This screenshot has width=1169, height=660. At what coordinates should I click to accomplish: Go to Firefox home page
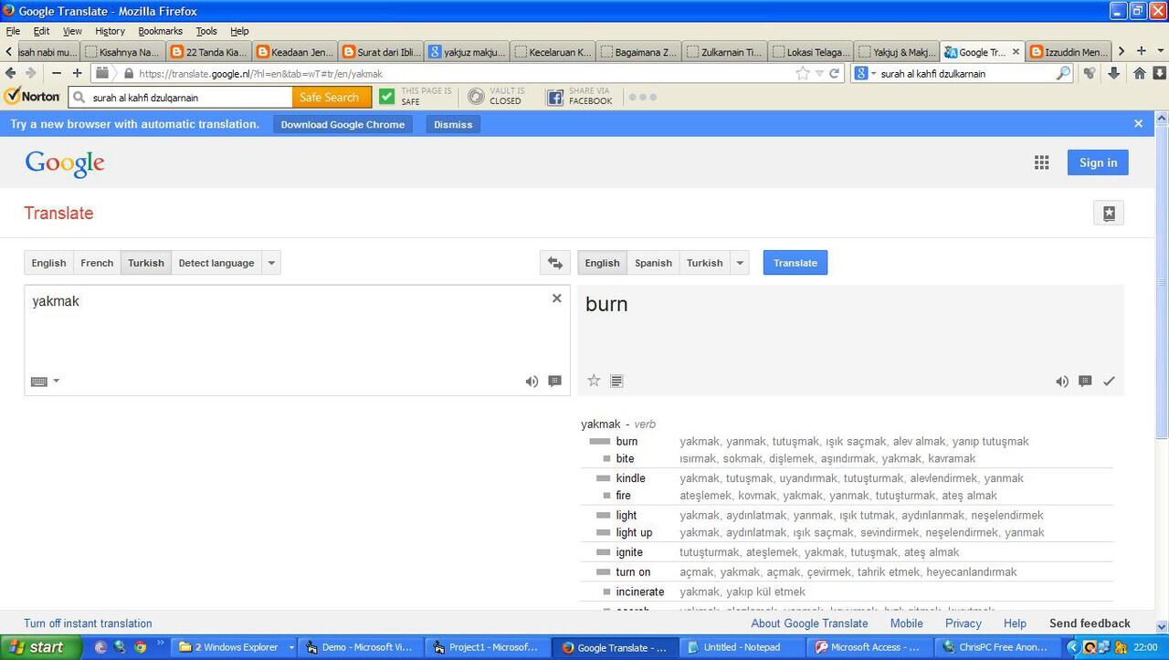pyautogui.click(x=1139, y=74)
